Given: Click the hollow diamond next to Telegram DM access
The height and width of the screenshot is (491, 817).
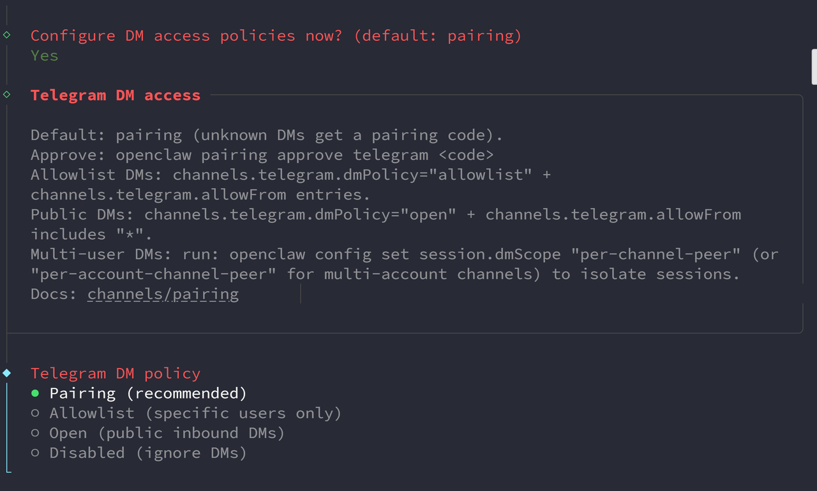Looking at the screenshot, I should tap(6, 94).
